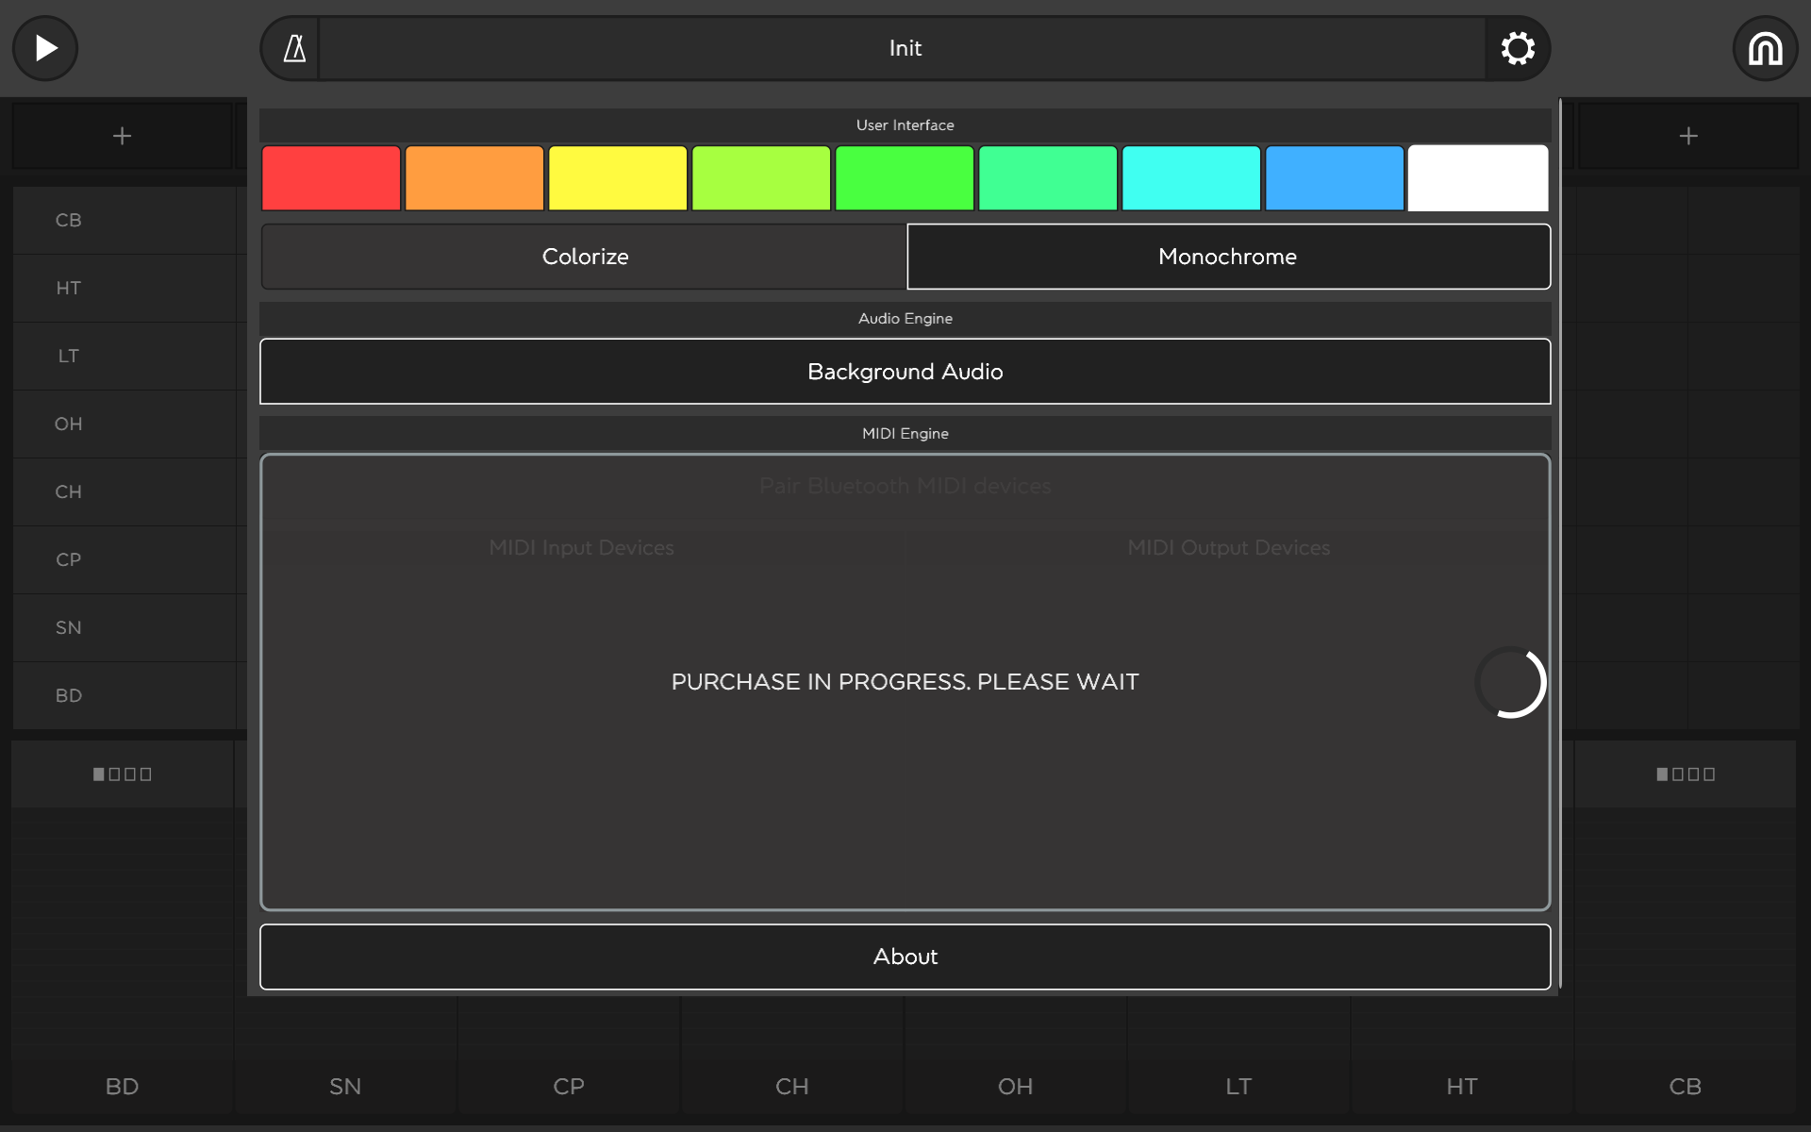Add a pattern with the right plus icon

point(1688,136)
